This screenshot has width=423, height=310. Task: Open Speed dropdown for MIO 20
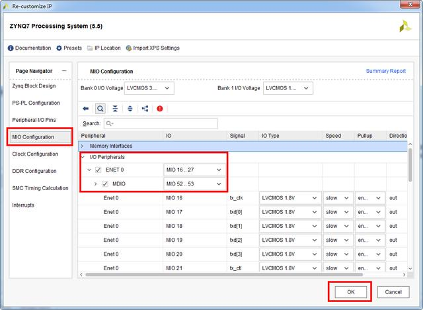338,254
